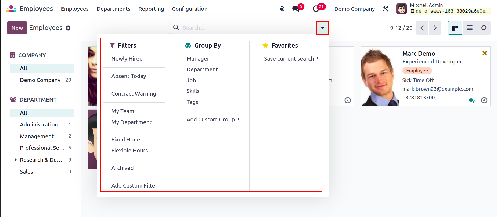Go to previous page of employees
Image resolution: width=497 pixels, height=217 pixels.
click(422, 28)
